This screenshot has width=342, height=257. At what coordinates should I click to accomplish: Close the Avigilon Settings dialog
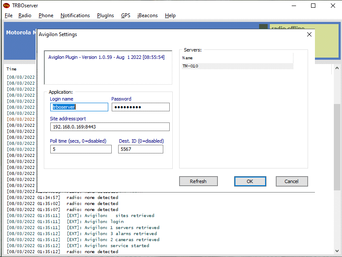coord(309,34)
